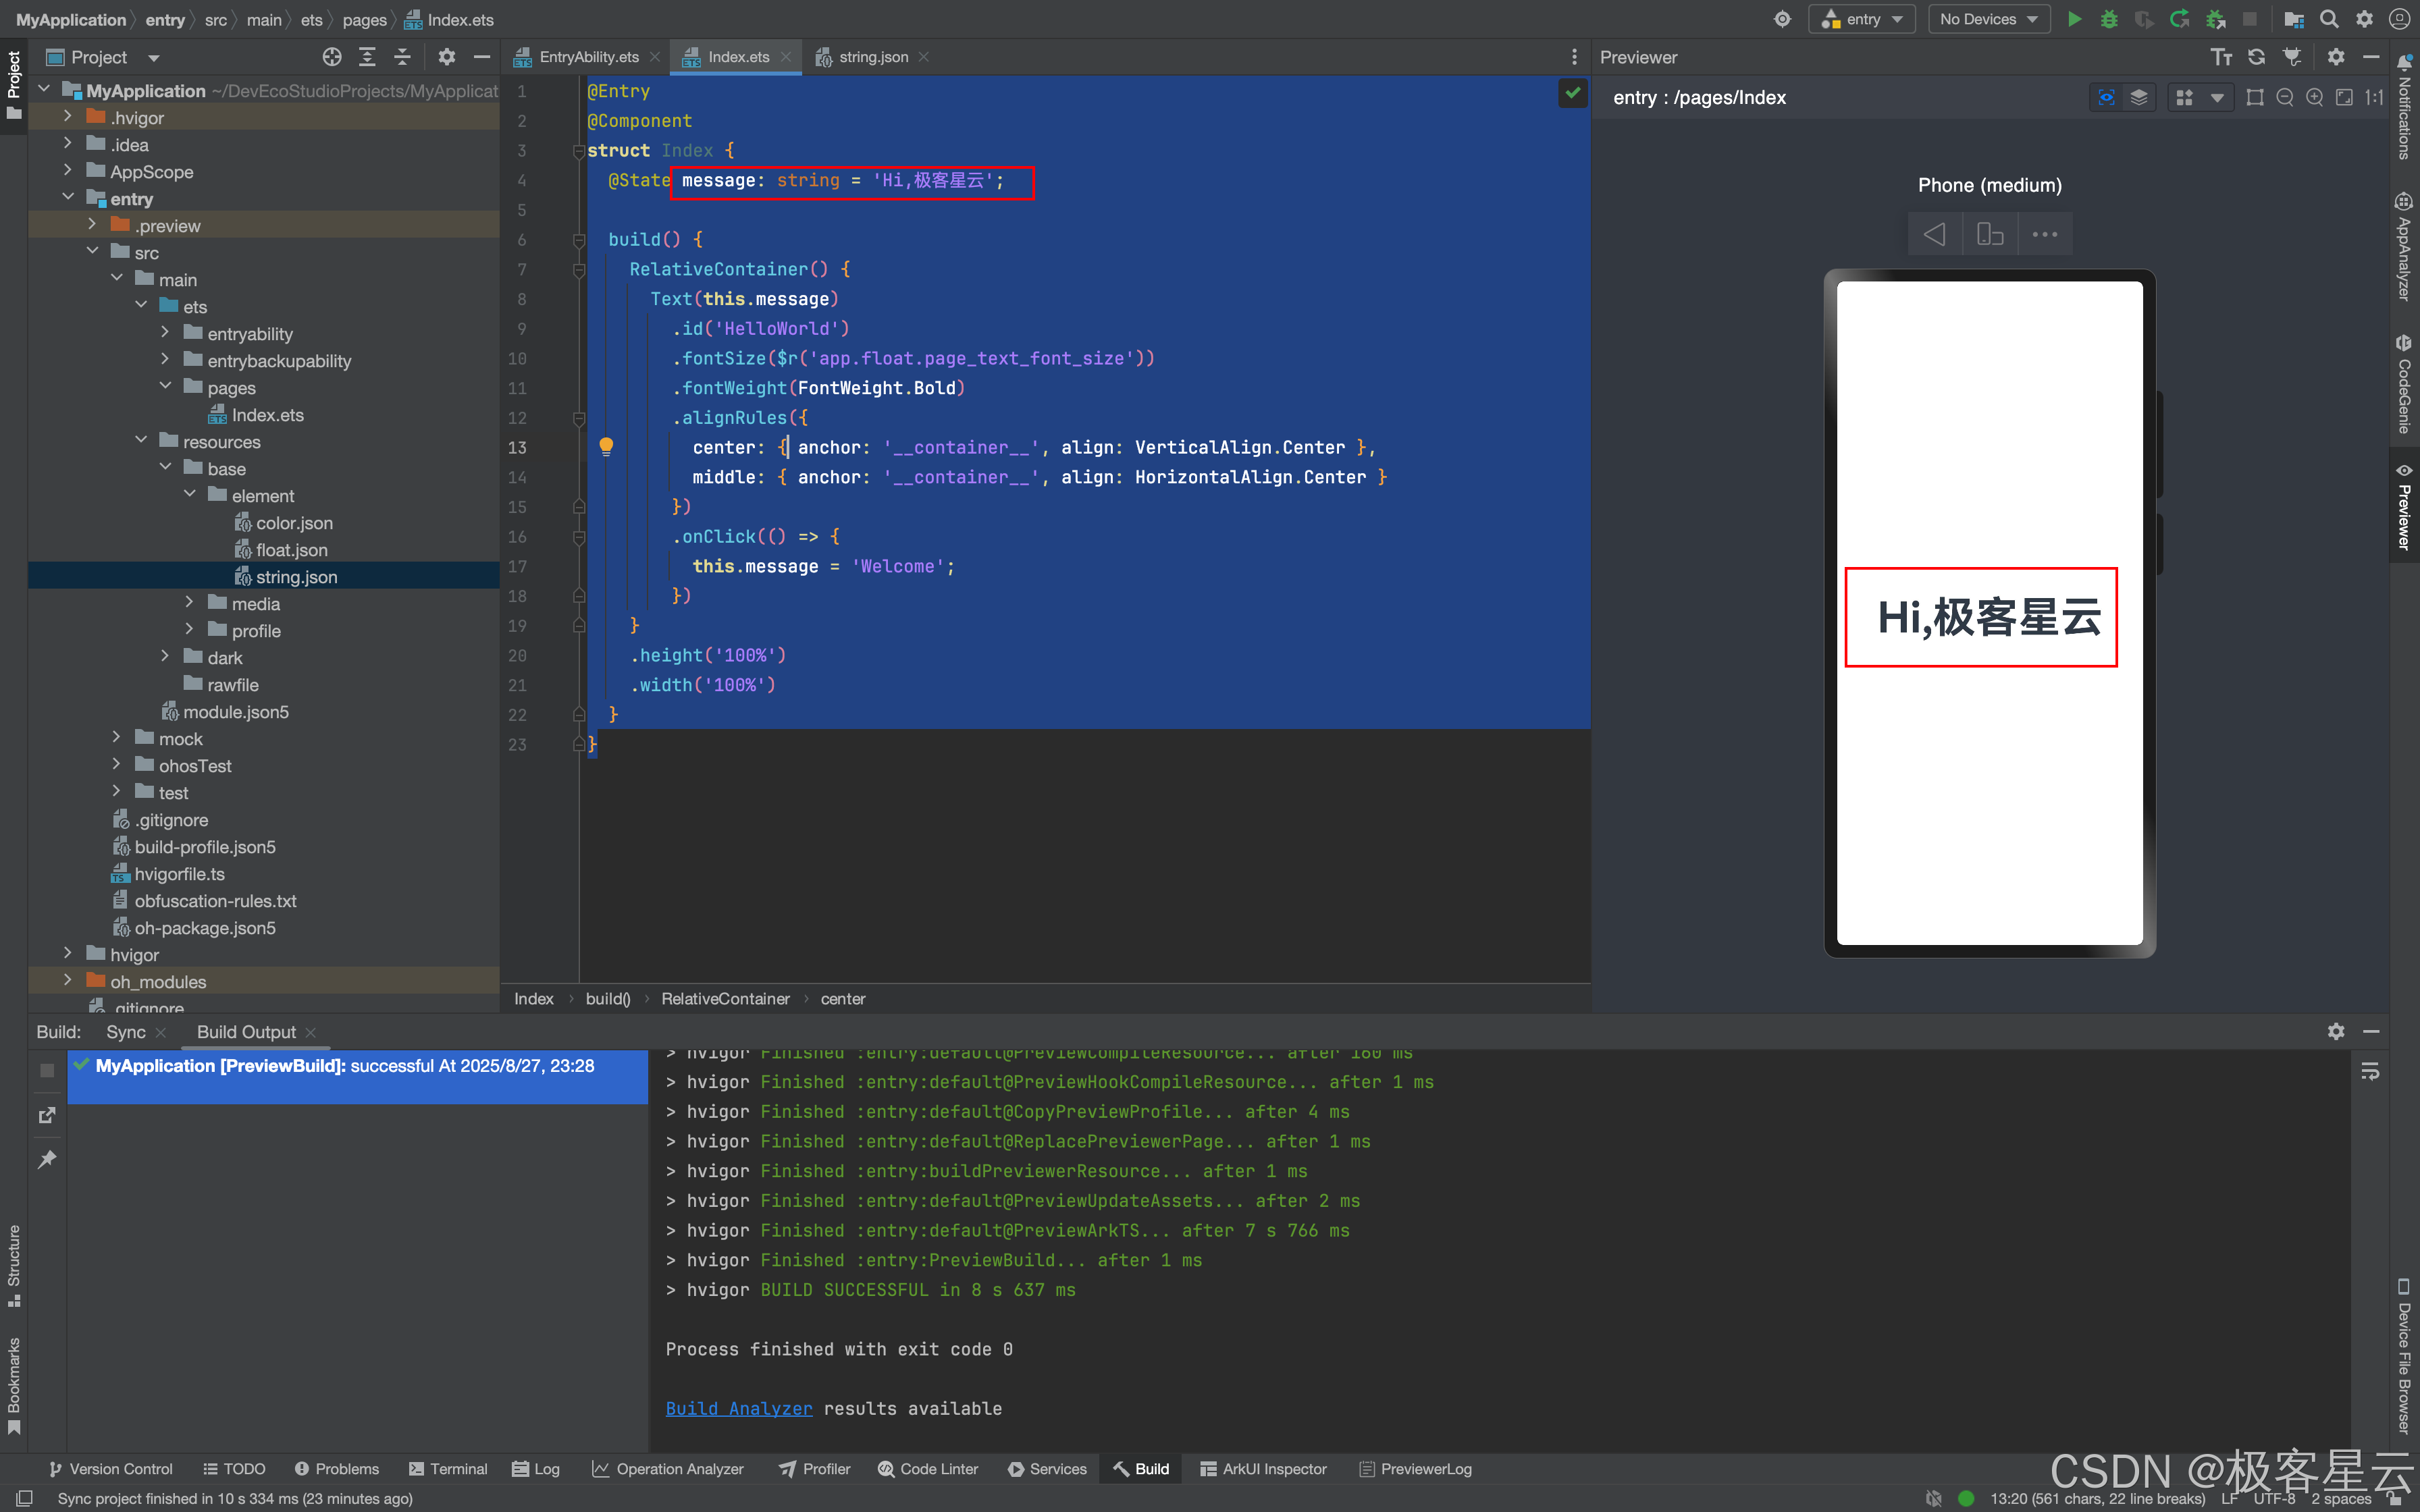The width and height of the screenshot is (2420, 1512).
Task: Toggle Notifications side panel
Action: [x=2404, y=106]
